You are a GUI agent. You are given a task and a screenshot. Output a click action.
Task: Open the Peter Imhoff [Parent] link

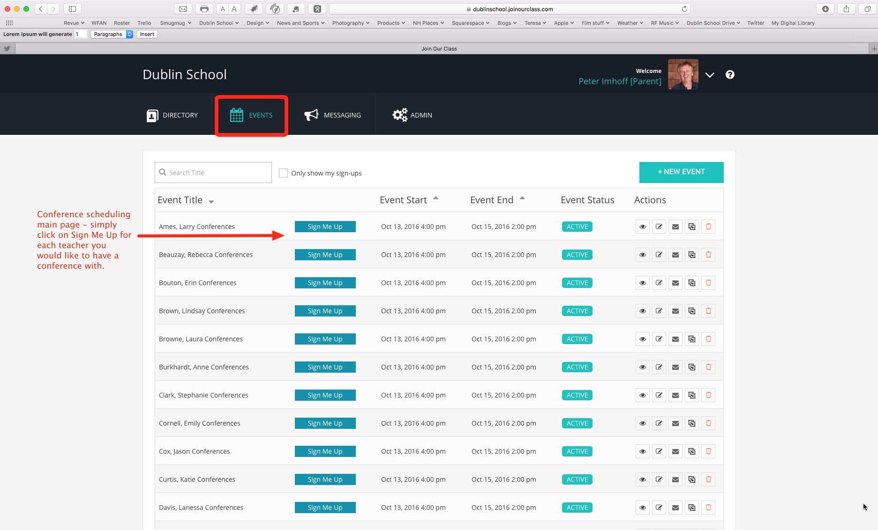point(620,81)
